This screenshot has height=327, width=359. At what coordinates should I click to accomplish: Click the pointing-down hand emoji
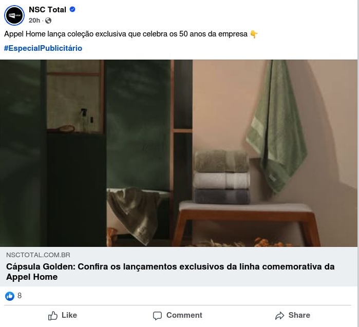click(x=254, y=34)
